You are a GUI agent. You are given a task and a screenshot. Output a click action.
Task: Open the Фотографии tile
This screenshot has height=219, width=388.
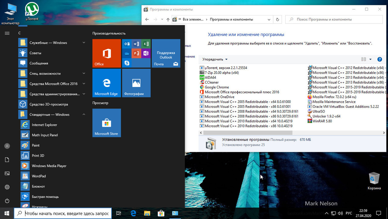click(136, 83)
